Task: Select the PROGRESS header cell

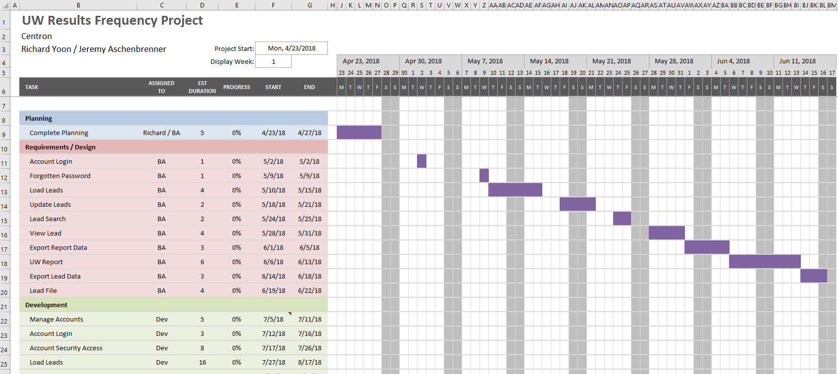Action: 237,87
